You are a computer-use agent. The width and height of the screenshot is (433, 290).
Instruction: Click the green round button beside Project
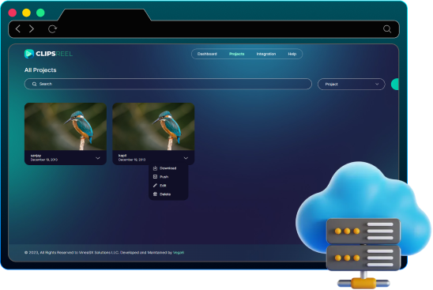(395, 84)
